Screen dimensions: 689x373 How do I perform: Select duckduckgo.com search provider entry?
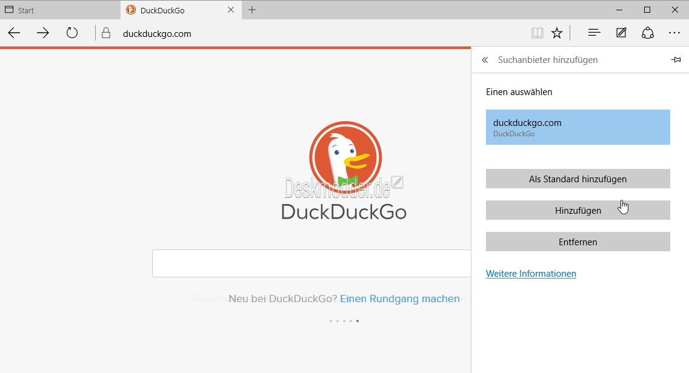coord(578,127)
